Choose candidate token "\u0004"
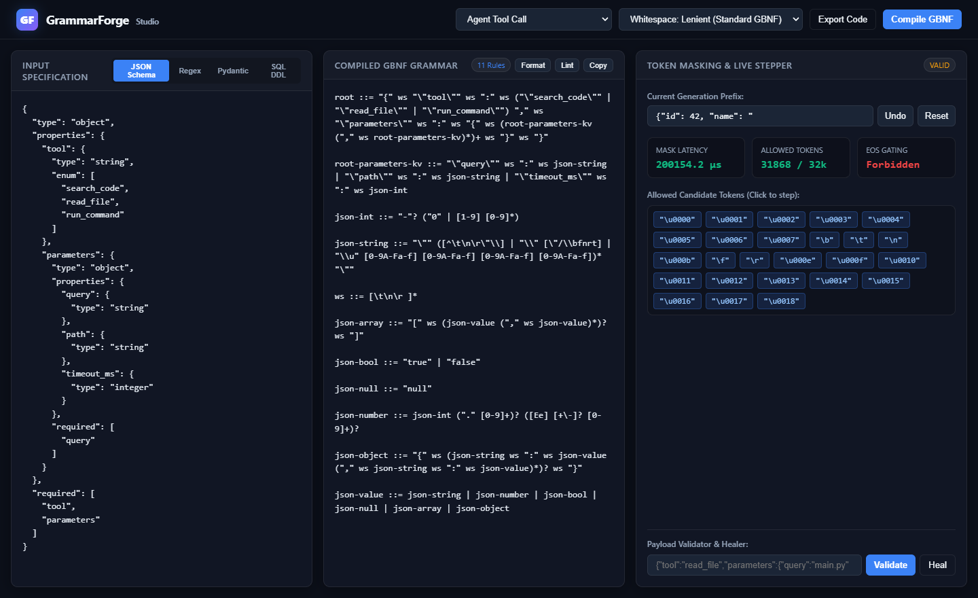This screenshot has height=598, width=978. click(x=886, y=219)
